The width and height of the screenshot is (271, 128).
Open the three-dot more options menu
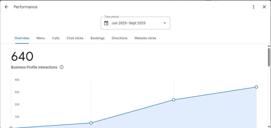254,7
